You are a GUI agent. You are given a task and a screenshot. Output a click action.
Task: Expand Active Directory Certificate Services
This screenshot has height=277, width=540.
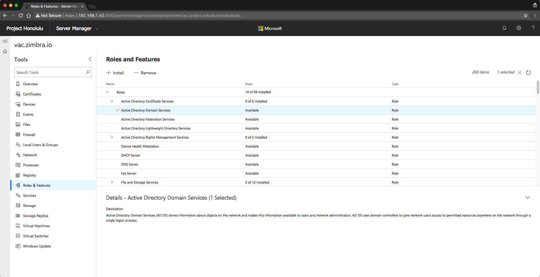(x=112, y=101)
